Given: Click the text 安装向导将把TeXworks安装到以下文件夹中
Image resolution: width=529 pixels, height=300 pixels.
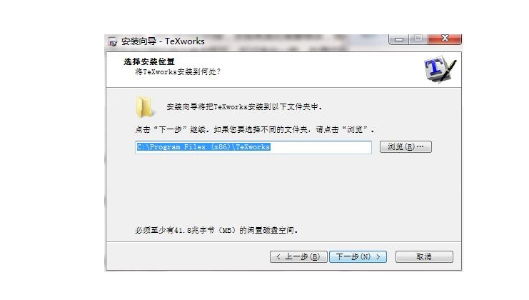Looking at the screenshot, I should 245,107.
